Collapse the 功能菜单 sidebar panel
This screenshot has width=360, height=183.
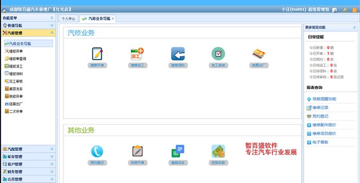point(52,18)
